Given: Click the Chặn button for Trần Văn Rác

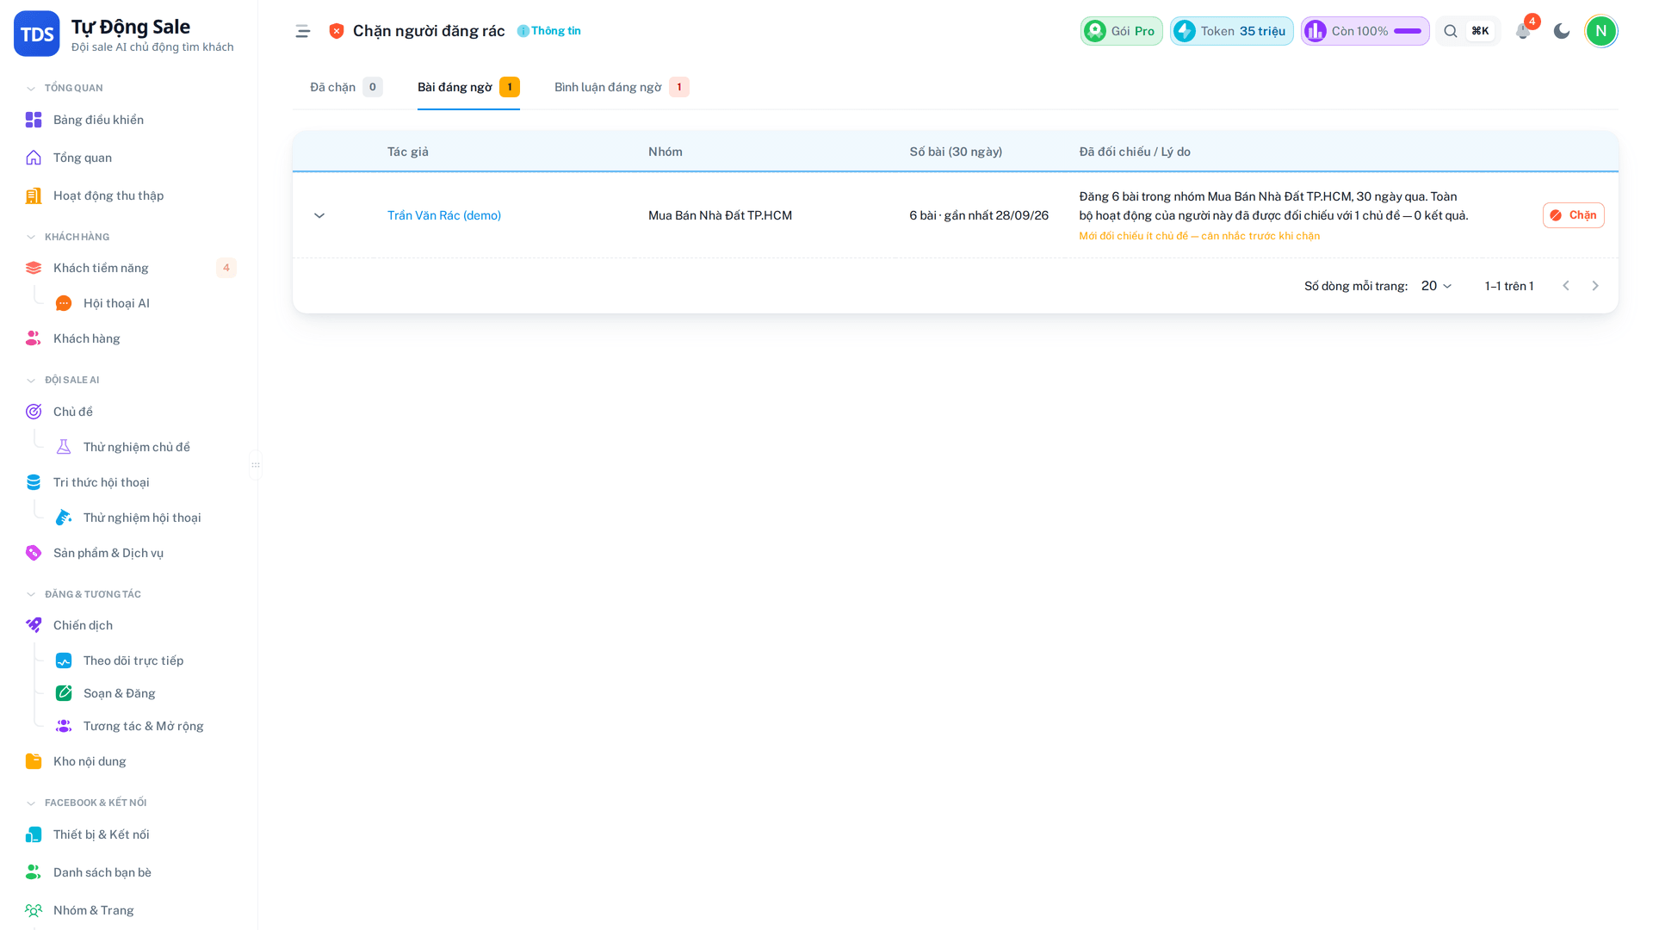Looking at the screenshot, I should tap(1573, 215).
